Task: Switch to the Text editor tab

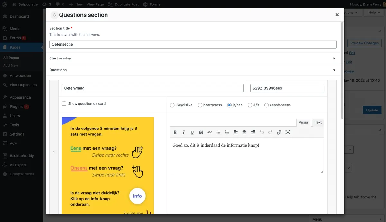Action: tap(318, 122)
